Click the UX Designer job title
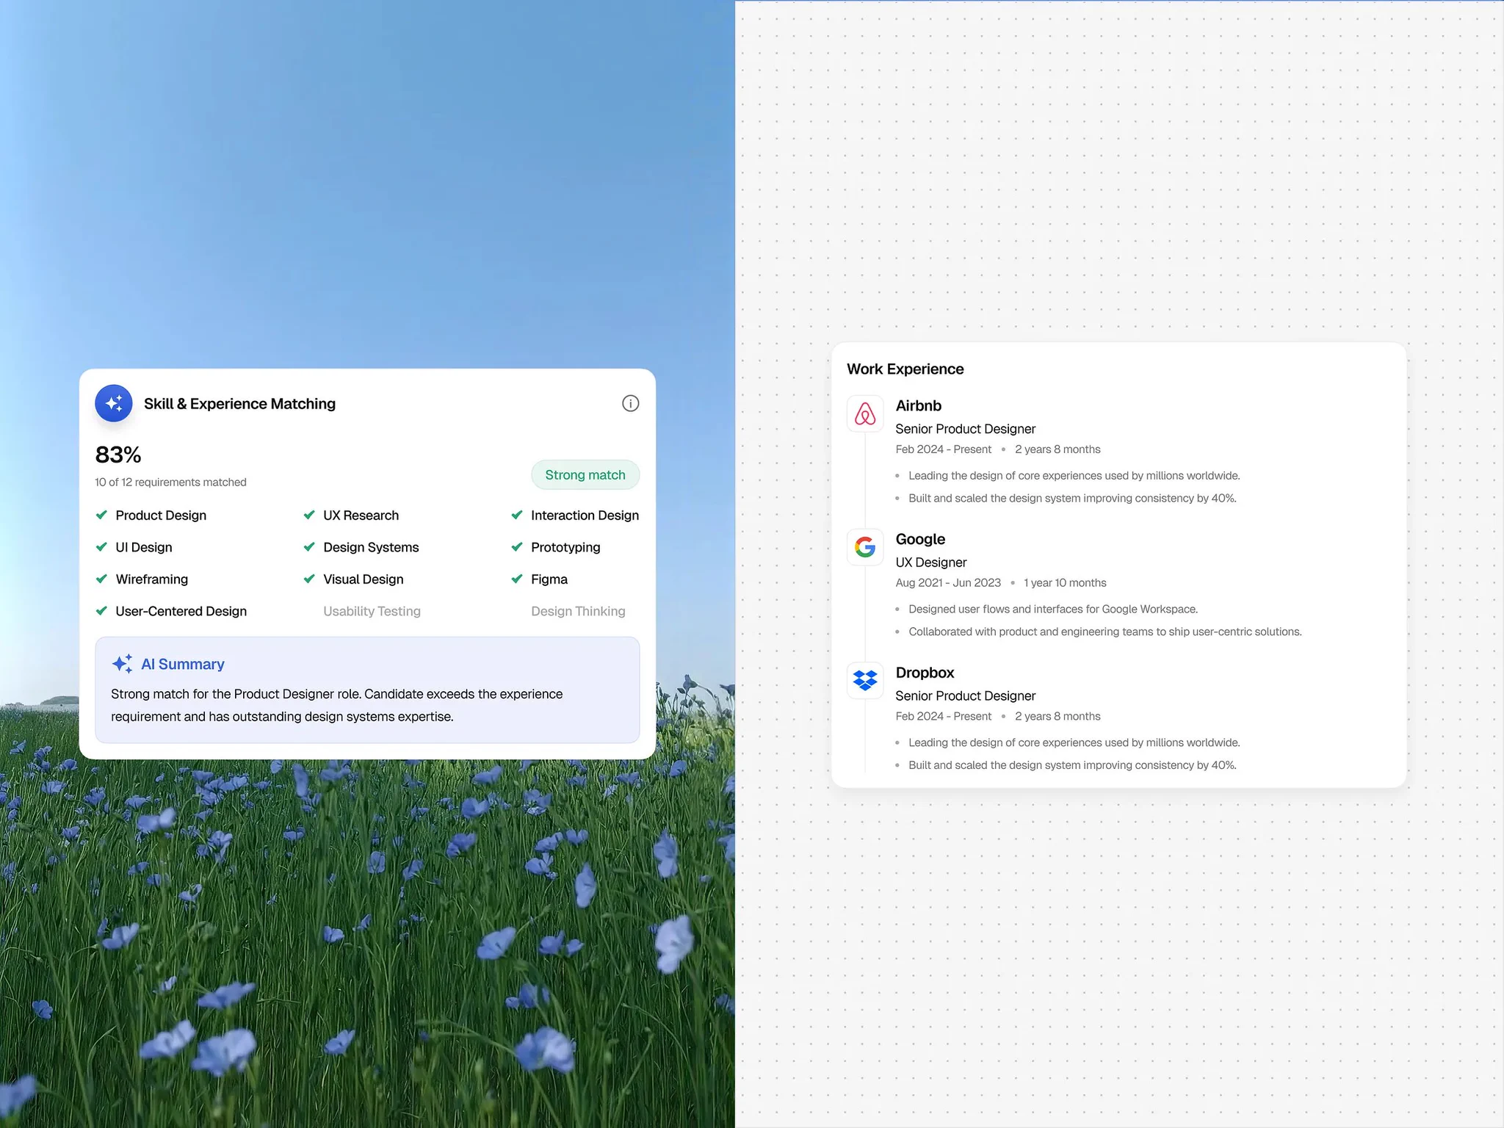The width and height of the screenshot is (1504, 1128). pyautogui.click(x=930, y=563)
